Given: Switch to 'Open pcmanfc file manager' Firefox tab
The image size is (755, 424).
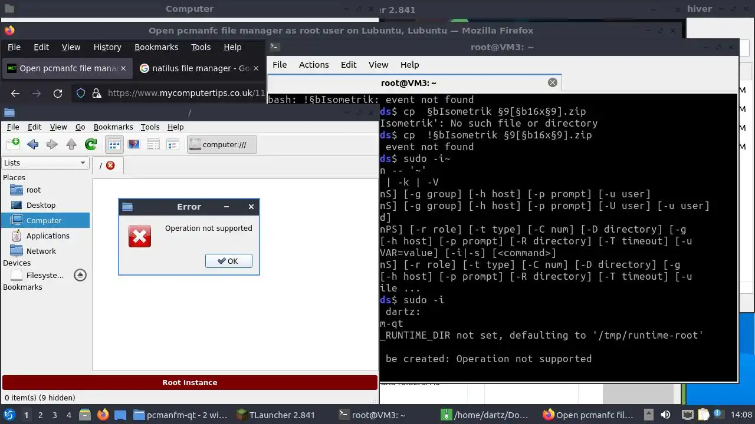Looking at the screenshot, I should point(67,68).
